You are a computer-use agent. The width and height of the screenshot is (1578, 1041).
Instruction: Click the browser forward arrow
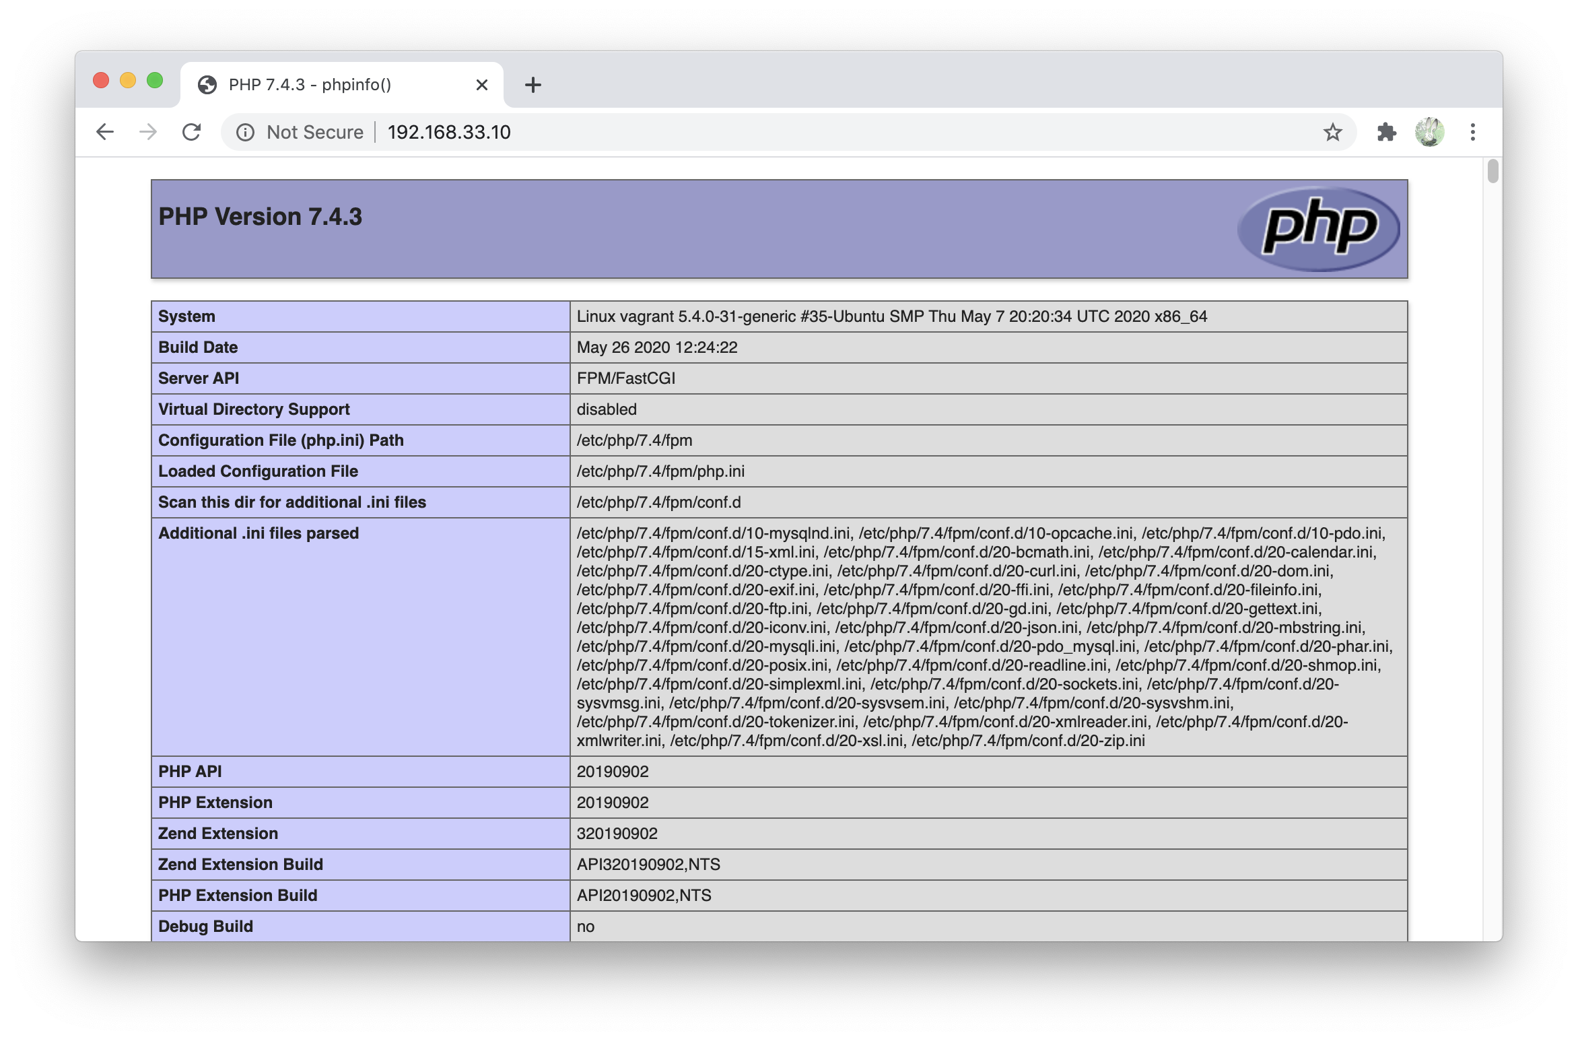pos(148,132)
